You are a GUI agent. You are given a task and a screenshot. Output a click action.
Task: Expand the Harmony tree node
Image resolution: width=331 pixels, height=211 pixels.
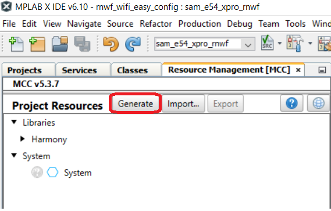[23, 139]
